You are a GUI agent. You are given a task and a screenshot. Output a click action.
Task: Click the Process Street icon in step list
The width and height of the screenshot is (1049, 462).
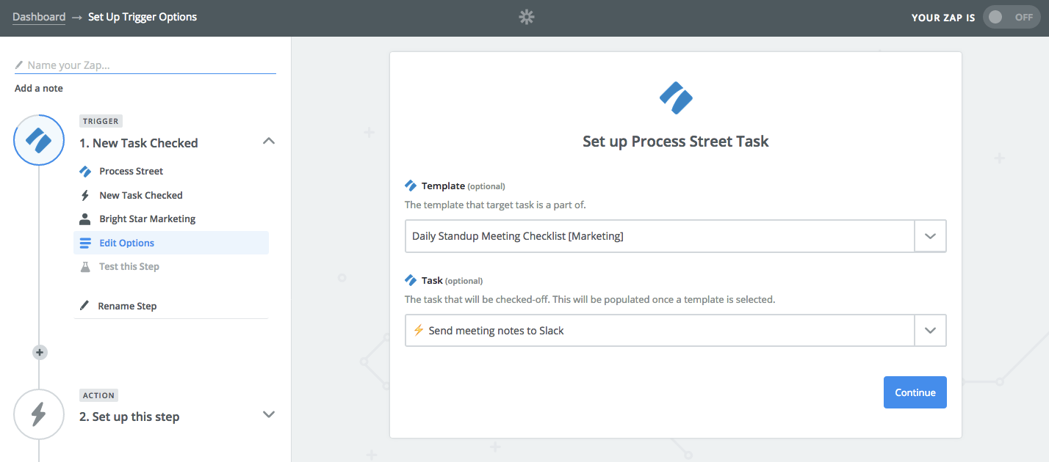85,172
